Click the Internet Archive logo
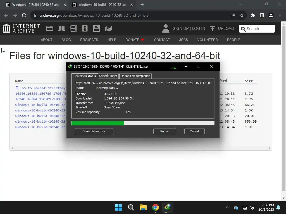 point(21,29)
